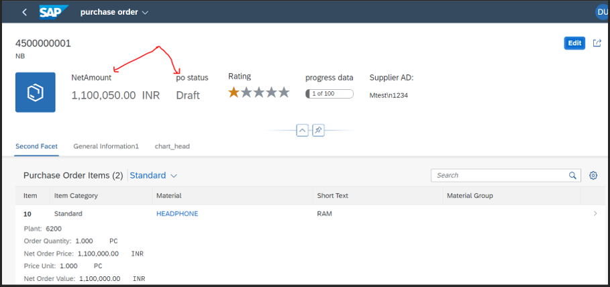This screenshot has width=610, height=287.
Task: Click the search magnifier icon
Action: point(572,176)
